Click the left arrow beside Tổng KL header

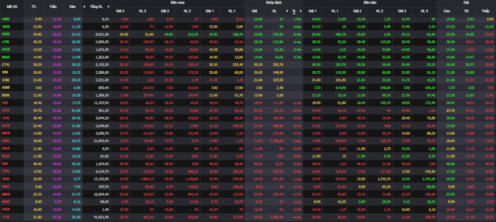84,7
